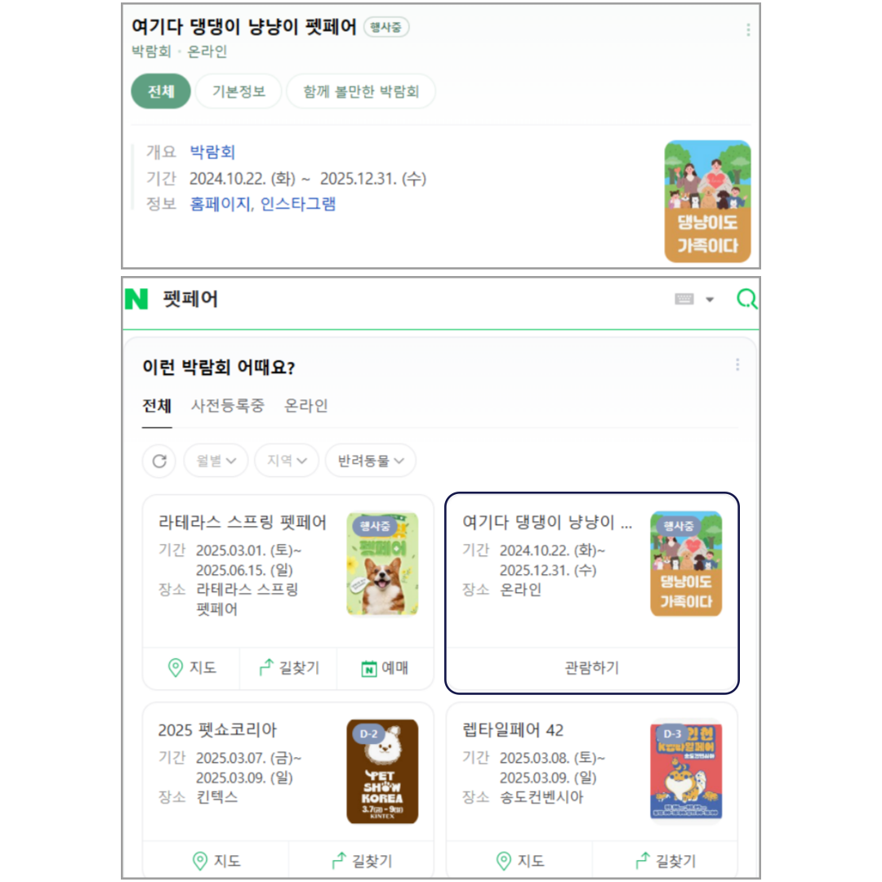Expand the 반려동물 category dropdown
The image size is (882, 882).
371,461
